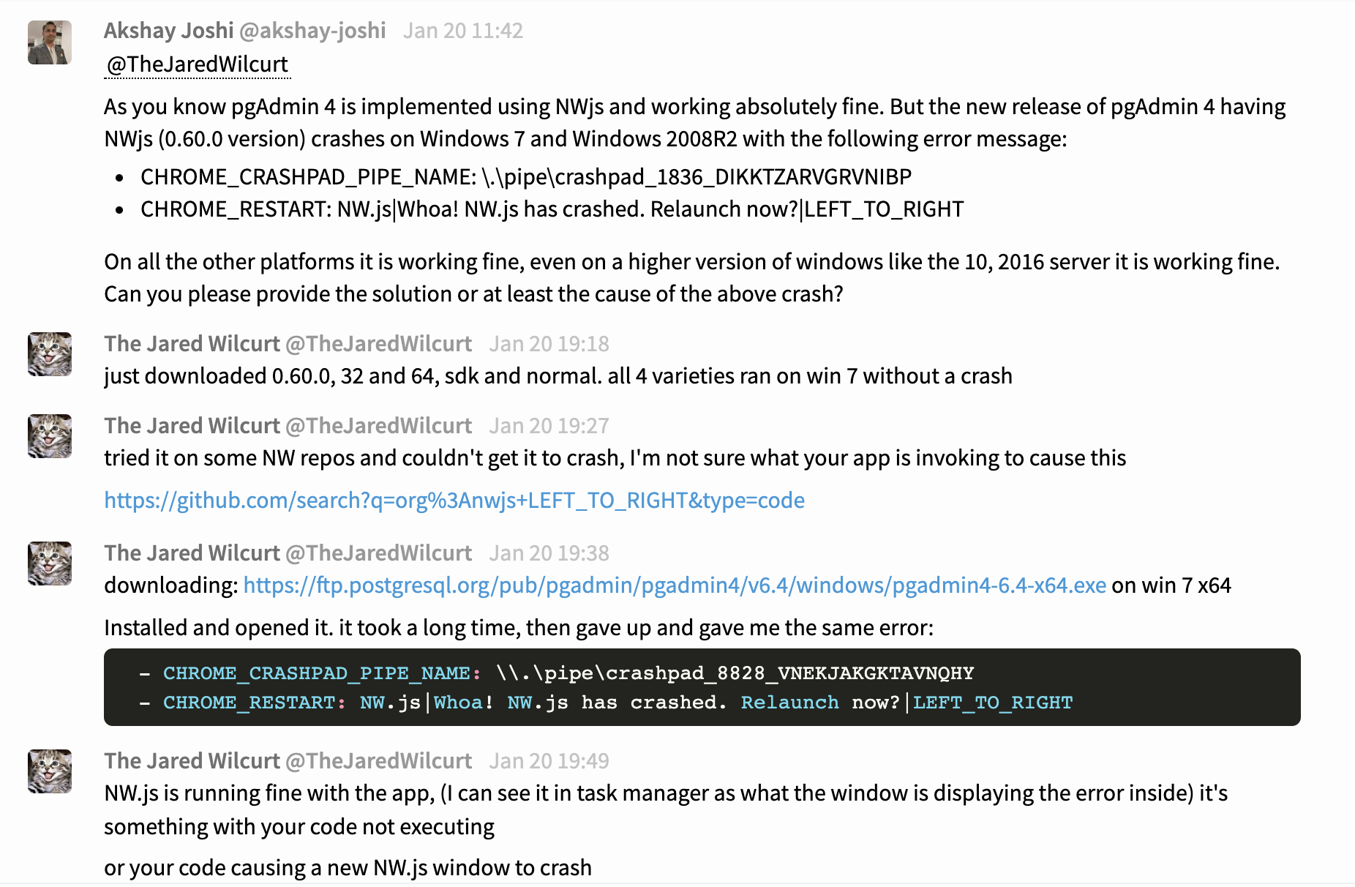Image resolution: width=1355 pixels, height=887 pixels.
Task: Click the Jan 20 19:38 timestamp
Action: pos(549,553)
